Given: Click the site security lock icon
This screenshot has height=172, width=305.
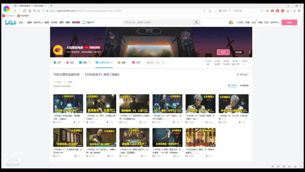Looking at the screenshot, I should [x=47, y=11].
